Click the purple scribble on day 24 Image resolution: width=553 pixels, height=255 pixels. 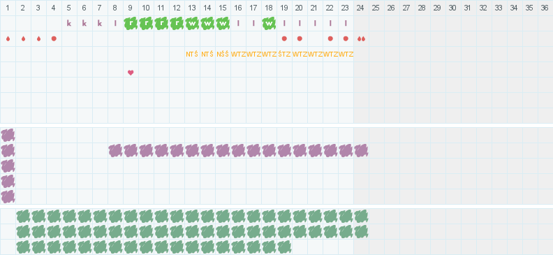361,151
